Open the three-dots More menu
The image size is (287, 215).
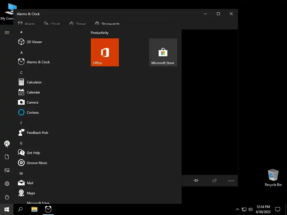pos(231,181)
